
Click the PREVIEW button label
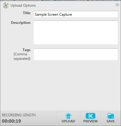point(91,121)
